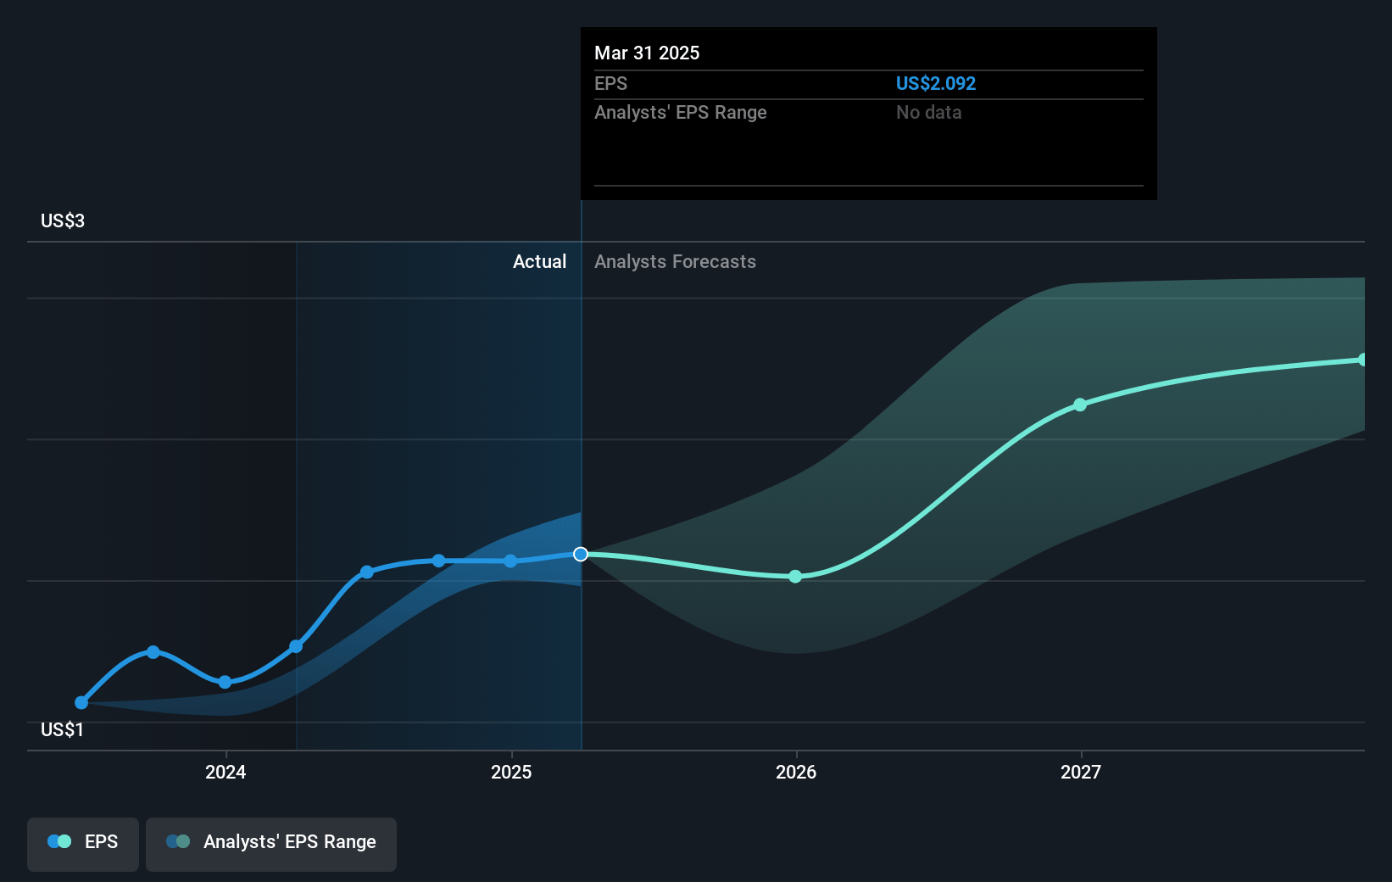Screen dimensions: 1392x882
Task: Click the highlighted Mar 31 2025 EPS data point
Action: (581, 554)
